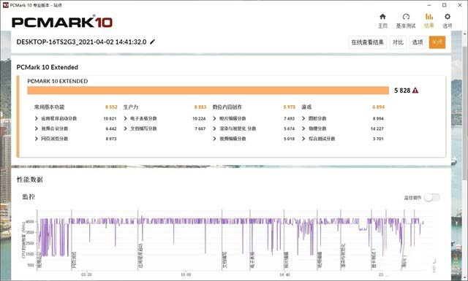The image size is (468, 281).
Task: Open the 选项 options gear icon
Action: click(x=447, y=17)
